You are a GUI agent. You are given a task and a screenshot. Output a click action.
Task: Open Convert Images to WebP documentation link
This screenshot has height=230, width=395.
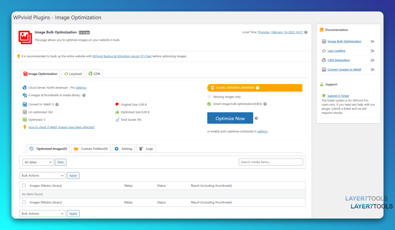click(x=344, y=70)
